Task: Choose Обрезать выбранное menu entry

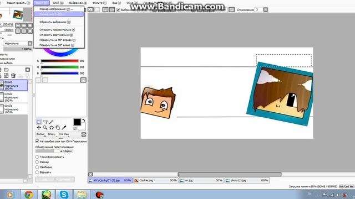Action: coord(59,22)
